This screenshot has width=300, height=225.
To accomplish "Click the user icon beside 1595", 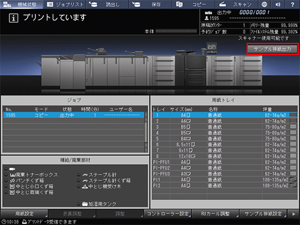I will 207,18.
